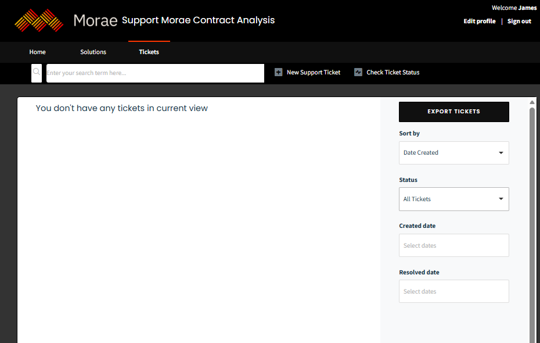Click the plus icon beside New Support Ticket
This screenshot has width=540, height=343.
(279, 72)
